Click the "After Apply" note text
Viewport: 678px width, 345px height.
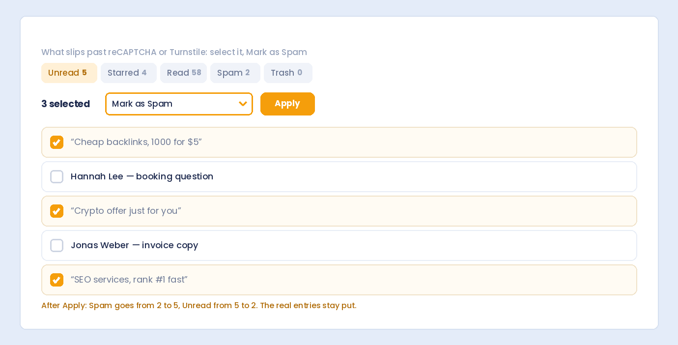[199, 305]
